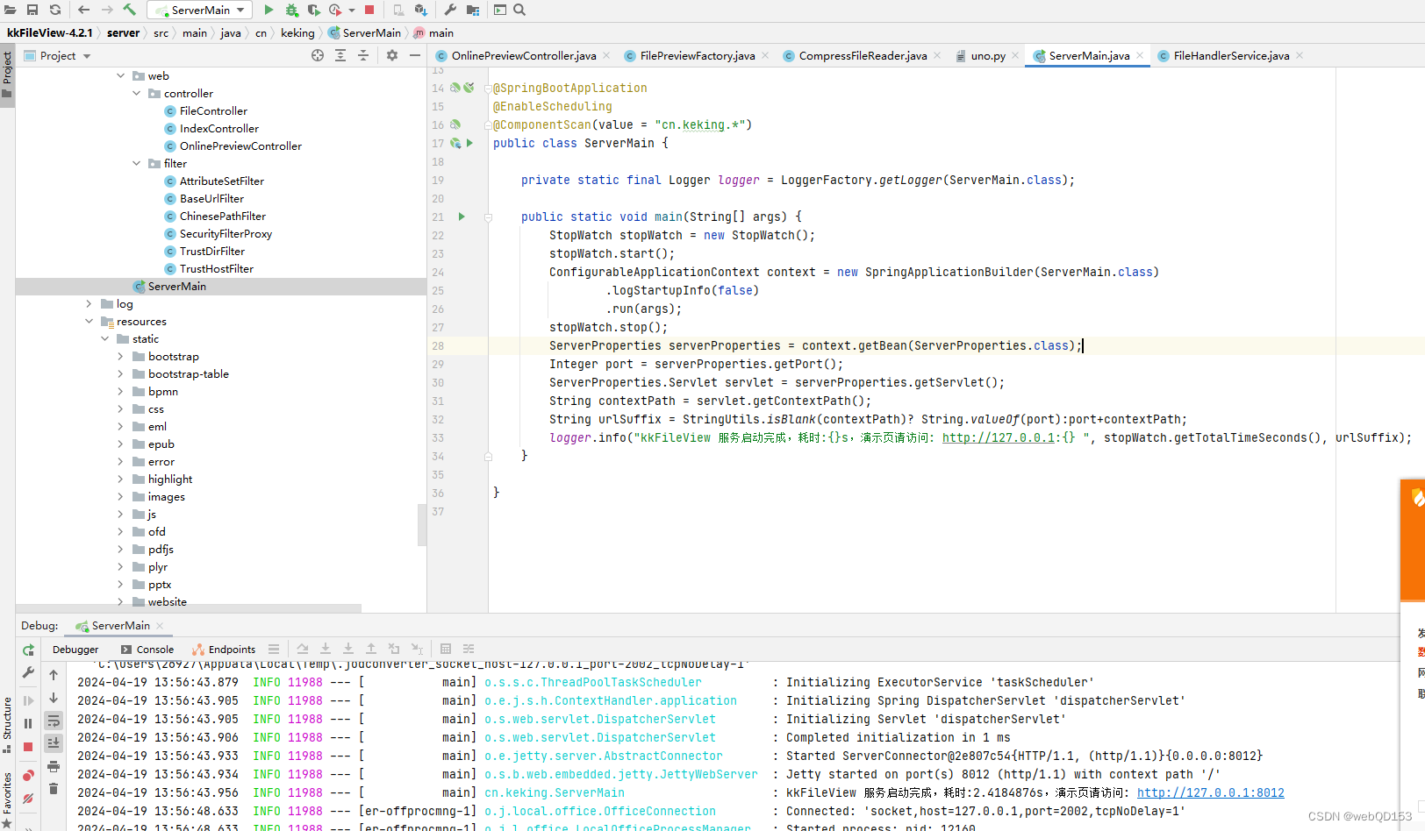Expand the pdfjs folder
Viewport: 1425px width, 831px height.
pyautogui.click(x=120, y=550)
